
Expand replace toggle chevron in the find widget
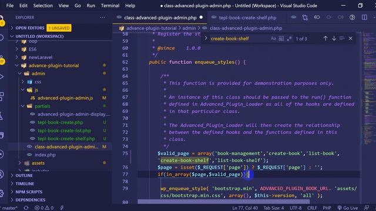206,38
